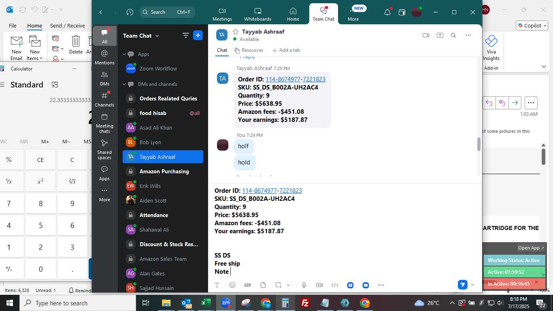Click the blue plus new chat button
Screen dimensions: 553x311
click(x=198, y=35)
